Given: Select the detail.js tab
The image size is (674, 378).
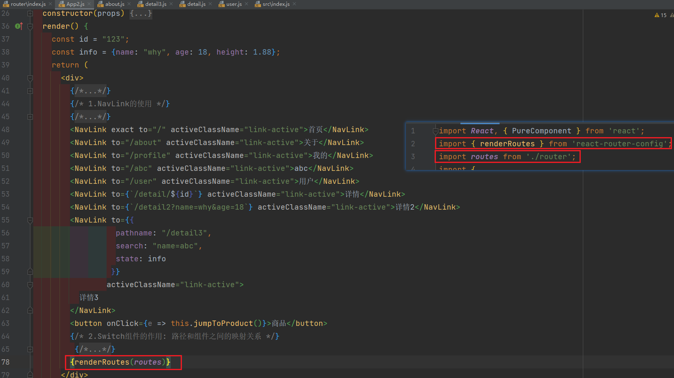Looking at the screenshot, I should coord(196,4).
